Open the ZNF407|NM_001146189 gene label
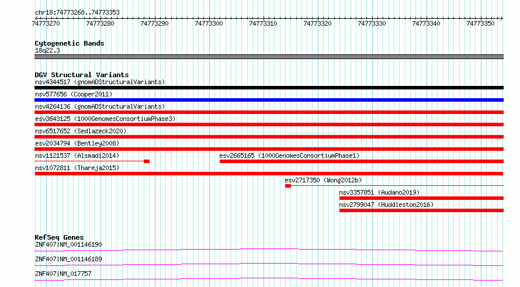Image resolution: width=520 pixels, height=287 pixels. [x=68, y=259]
